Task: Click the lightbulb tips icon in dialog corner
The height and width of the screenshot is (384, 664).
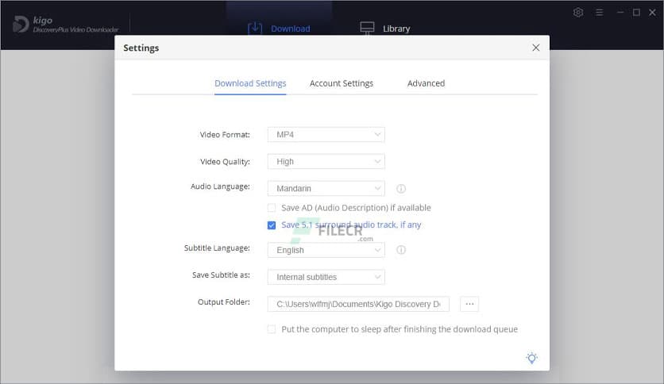Action: (532, 358)
